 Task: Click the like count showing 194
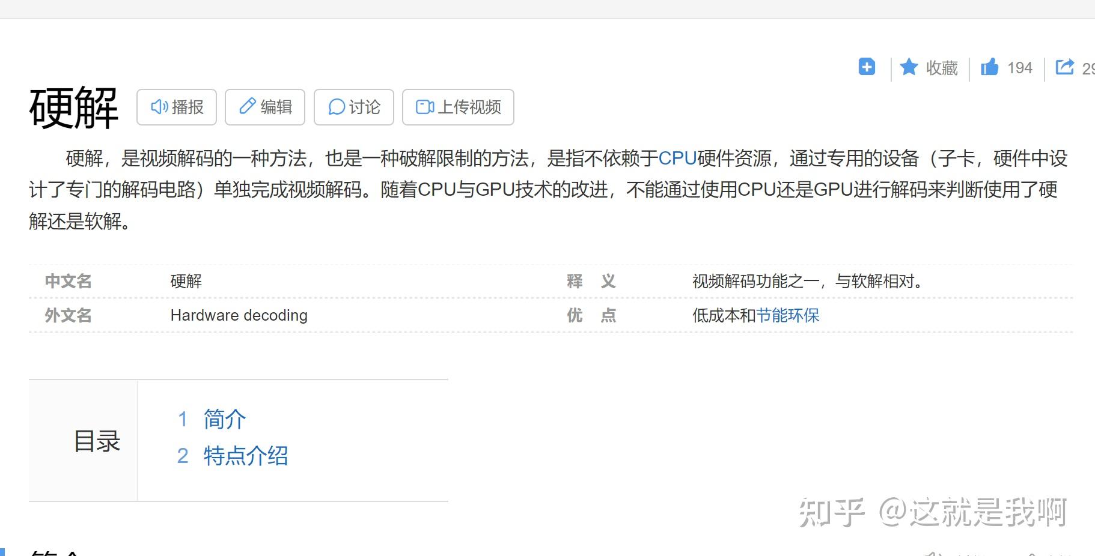click(1020, 67)
